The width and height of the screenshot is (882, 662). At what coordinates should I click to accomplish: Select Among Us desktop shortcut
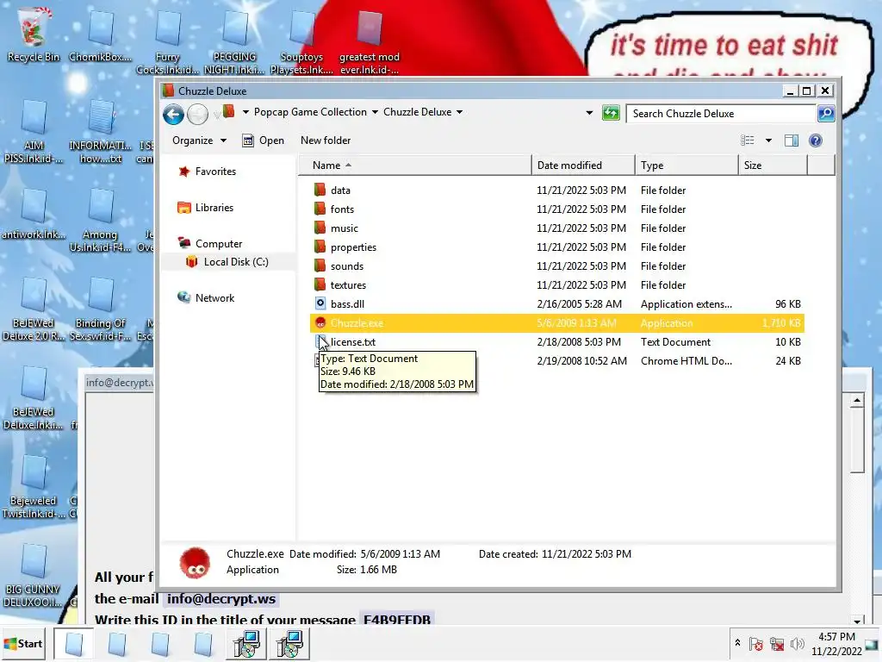point(100,220)
